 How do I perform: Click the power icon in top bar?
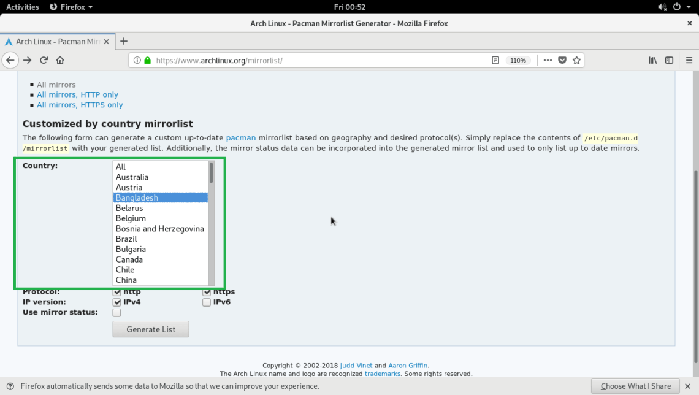point(677,7)
